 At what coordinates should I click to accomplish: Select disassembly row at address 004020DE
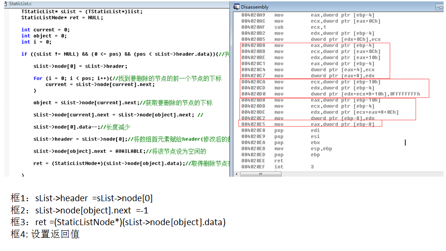320,112
